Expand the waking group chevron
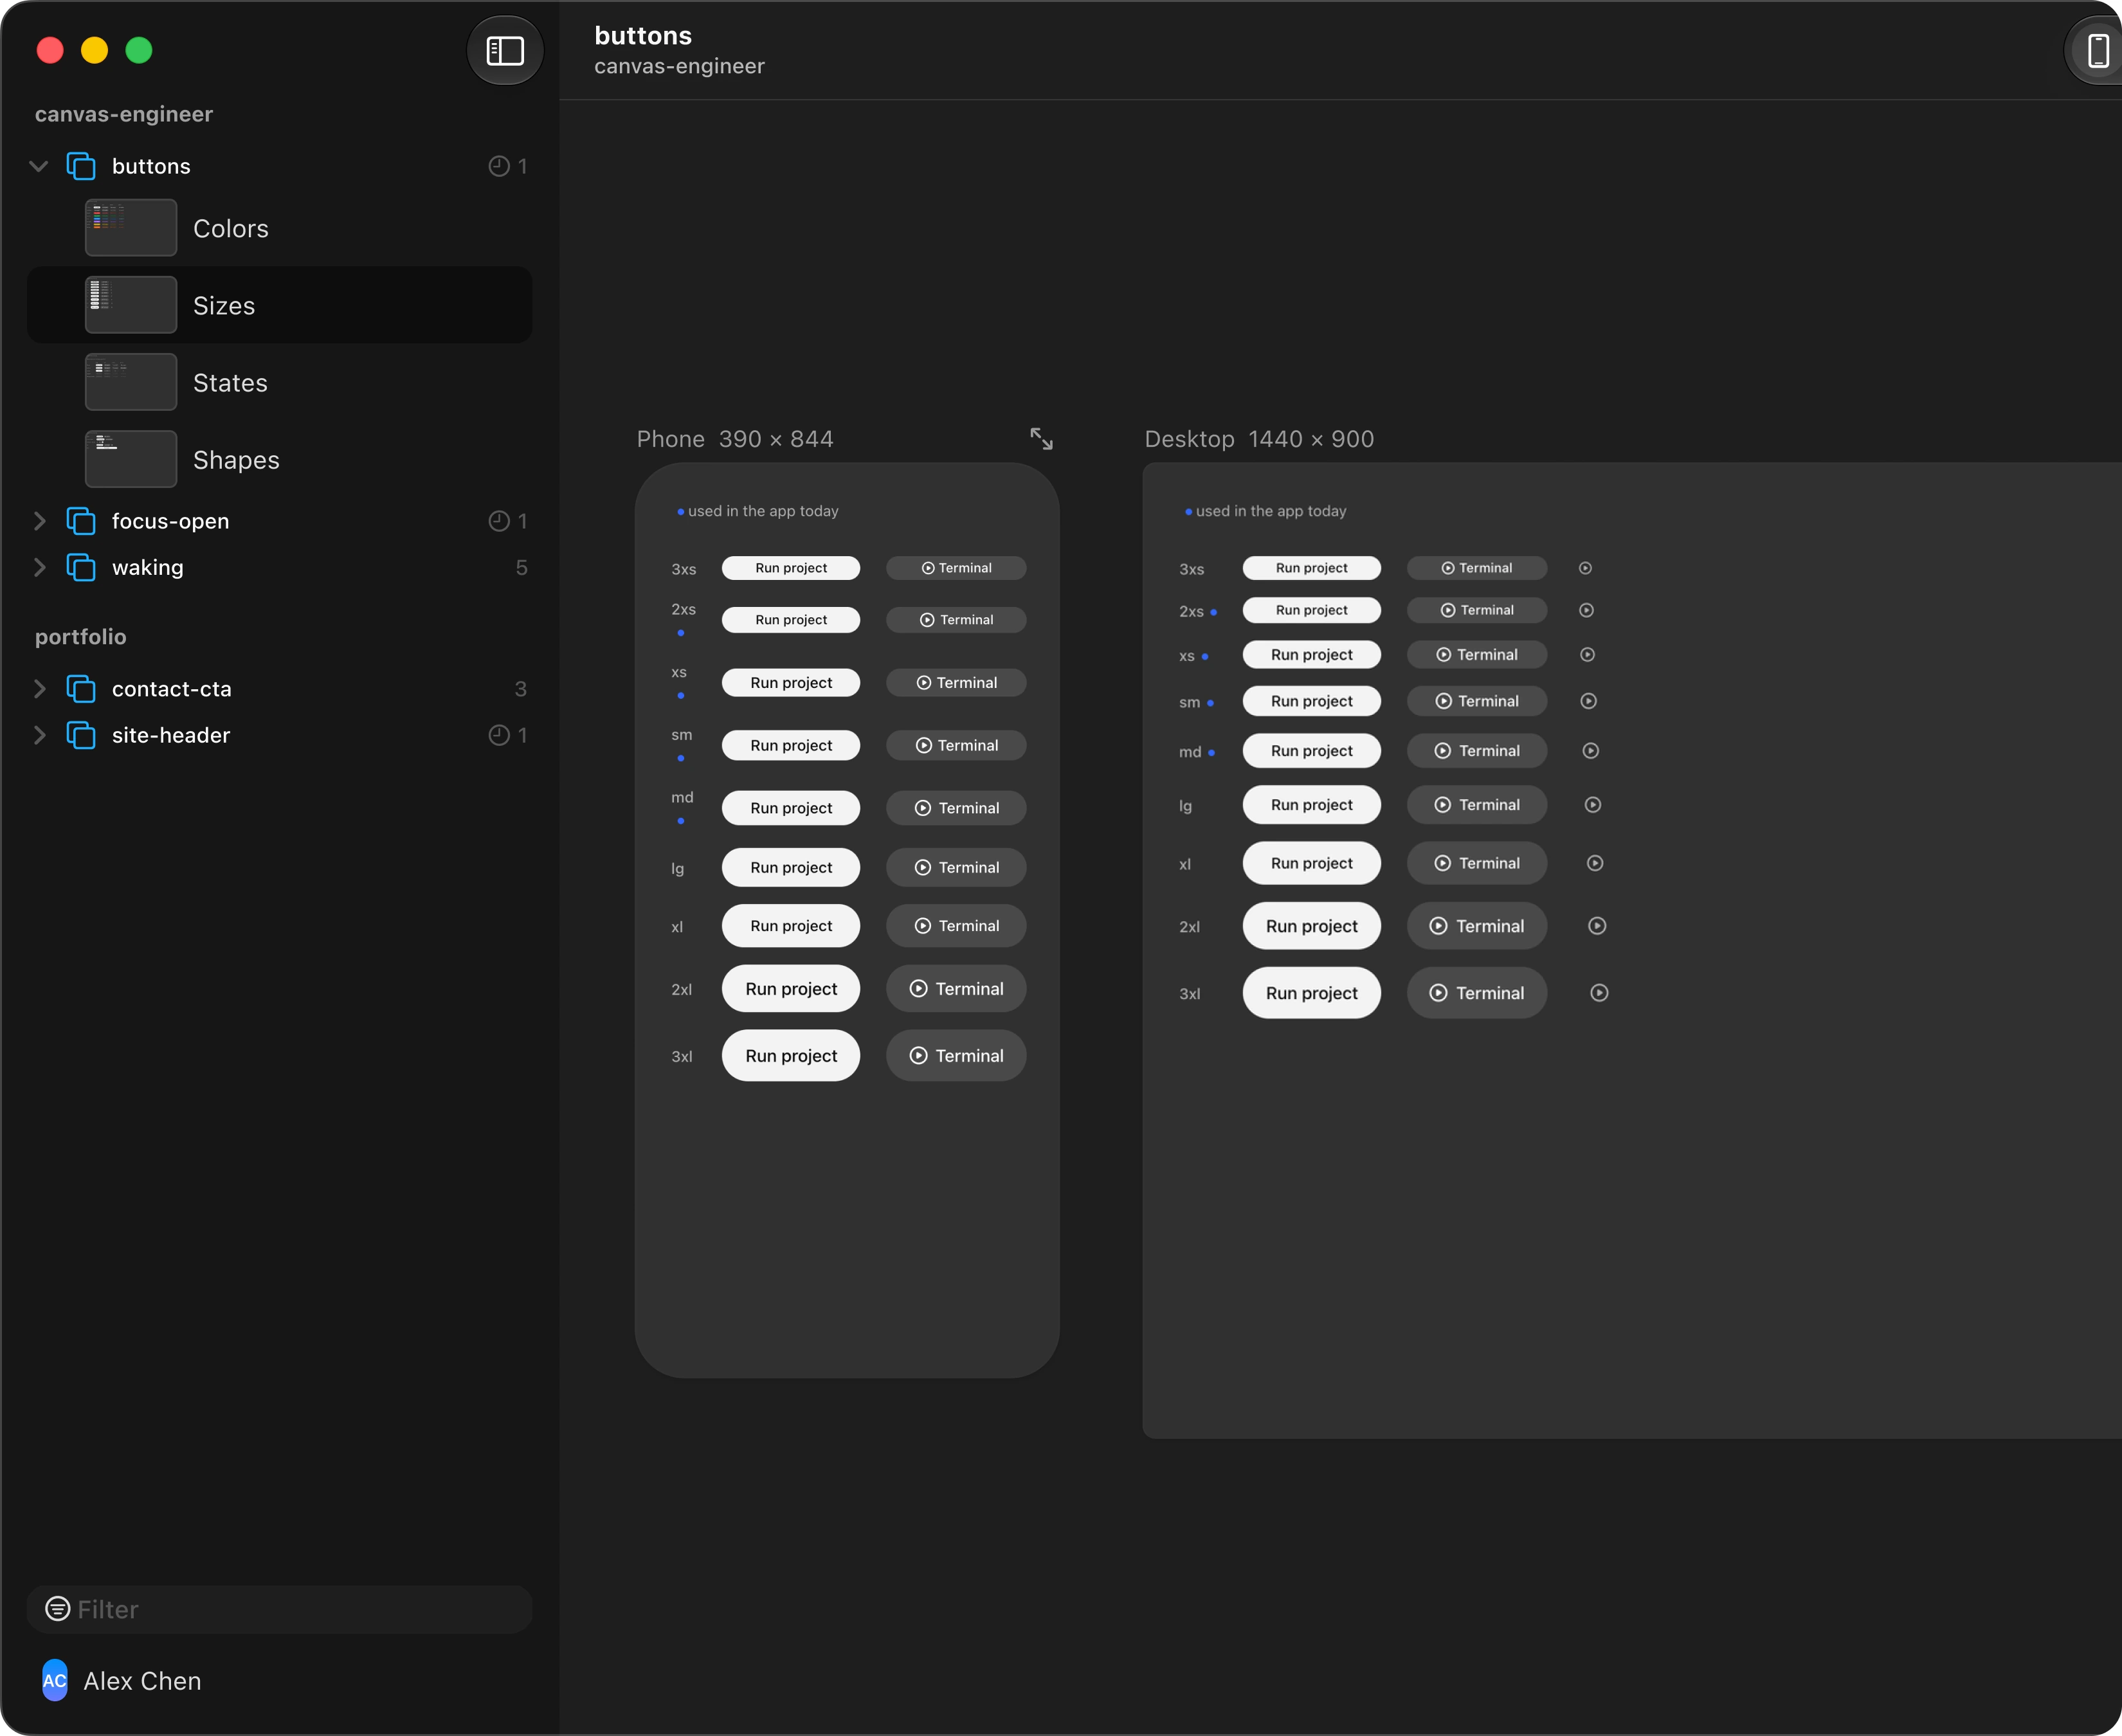Screen dimensions: 2122x1736 pos(39,567)
